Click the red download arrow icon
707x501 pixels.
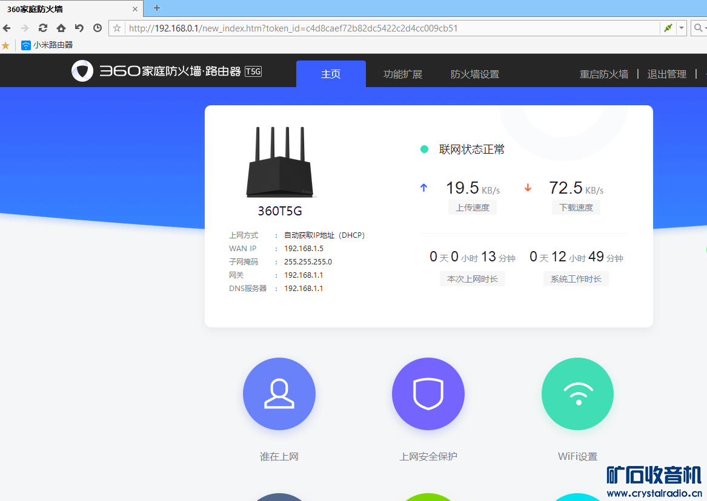(528, 188)
